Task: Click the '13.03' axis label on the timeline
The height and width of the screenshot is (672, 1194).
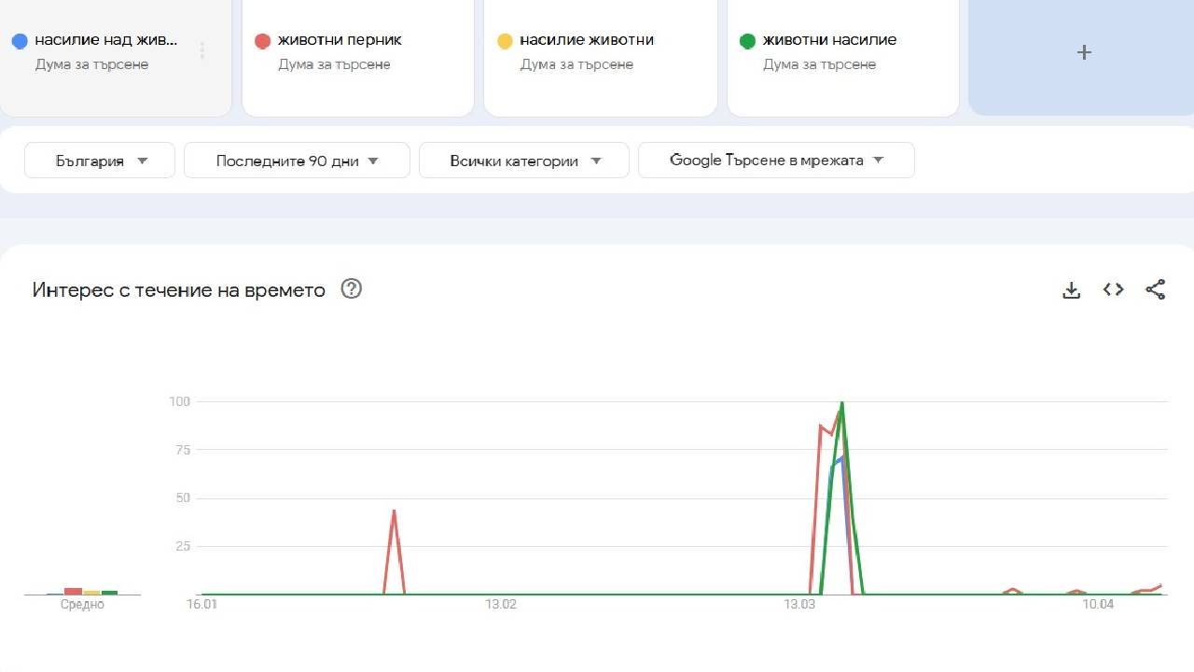Action: (798, 604)
